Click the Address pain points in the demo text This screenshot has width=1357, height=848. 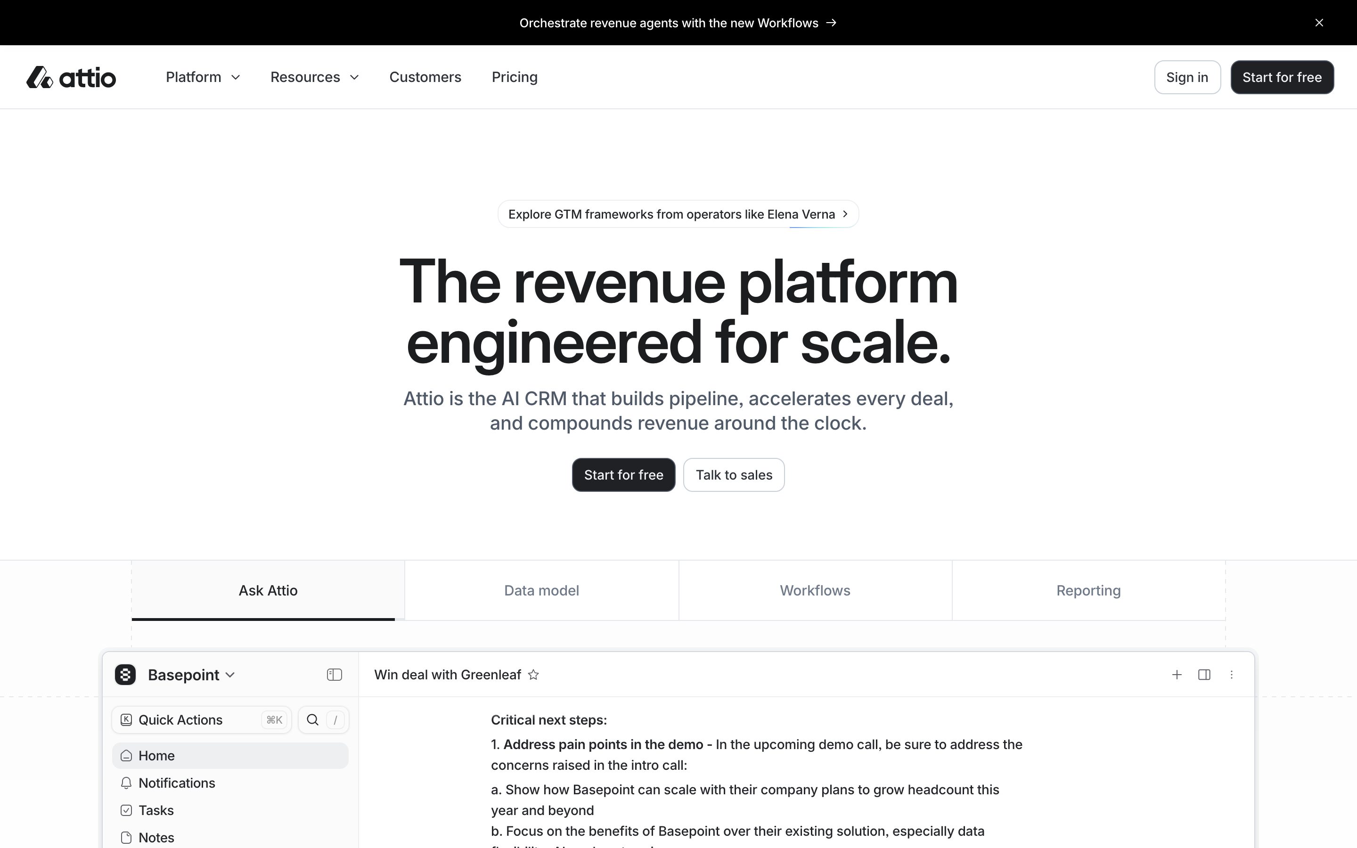pos(603,745)
